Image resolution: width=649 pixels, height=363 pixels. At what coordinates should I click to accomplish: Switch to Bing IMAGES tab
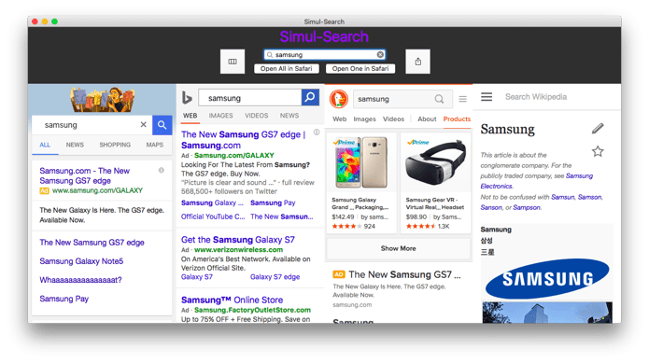[x=220, y=116]
